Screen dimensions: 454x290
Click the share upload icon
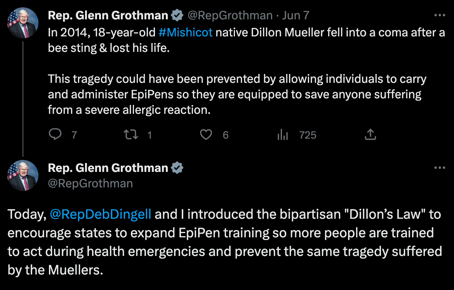pyautogui.click(x=371, y=134)
